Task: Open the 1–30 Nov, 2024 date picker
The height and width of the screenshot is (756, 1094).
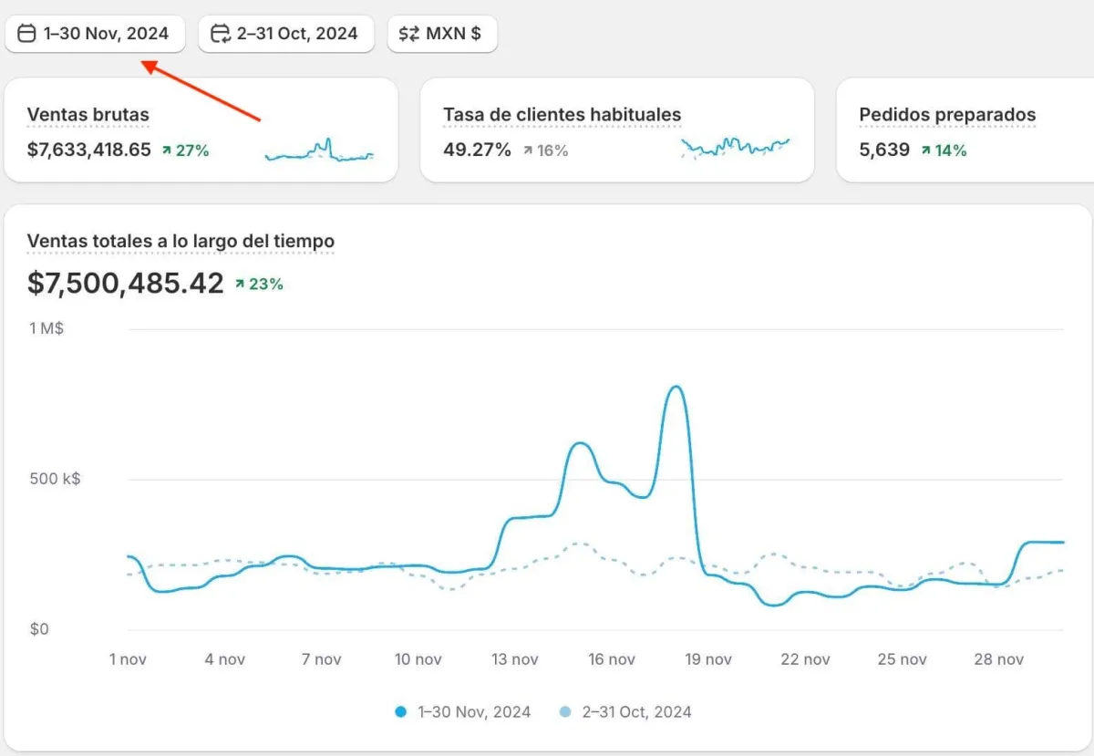Action: [x=96, y=34]
